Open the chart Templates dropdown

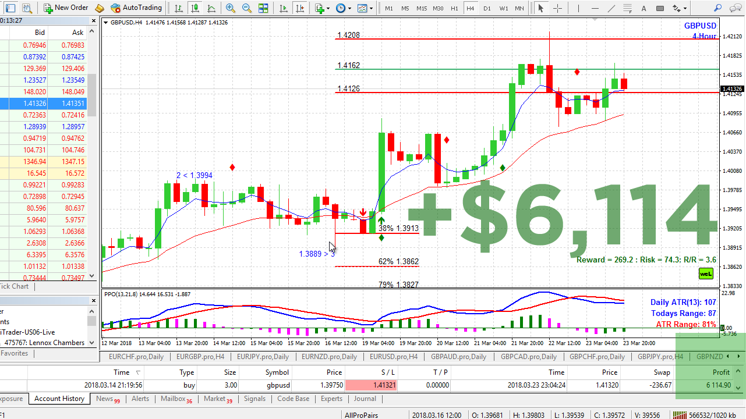point(364,8)
